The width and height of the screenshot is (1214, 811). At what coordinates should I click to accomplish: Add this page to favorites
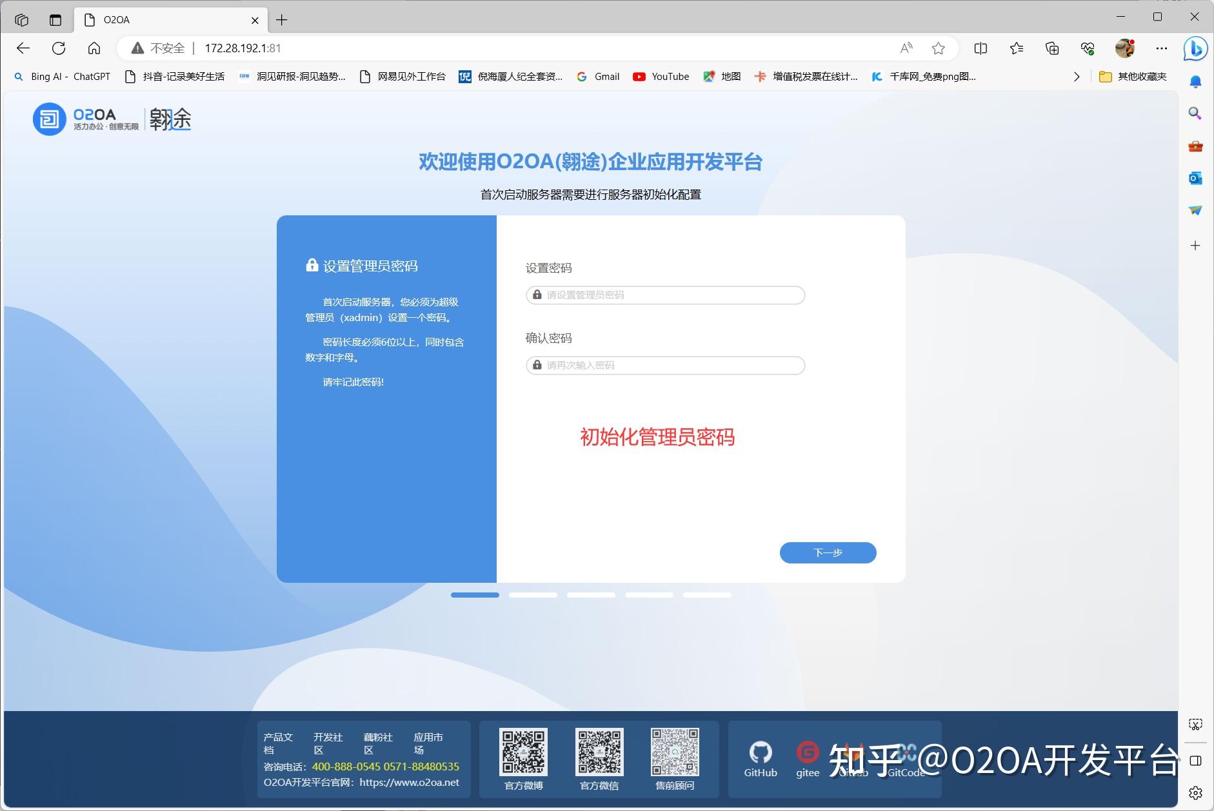pos(939,48)
